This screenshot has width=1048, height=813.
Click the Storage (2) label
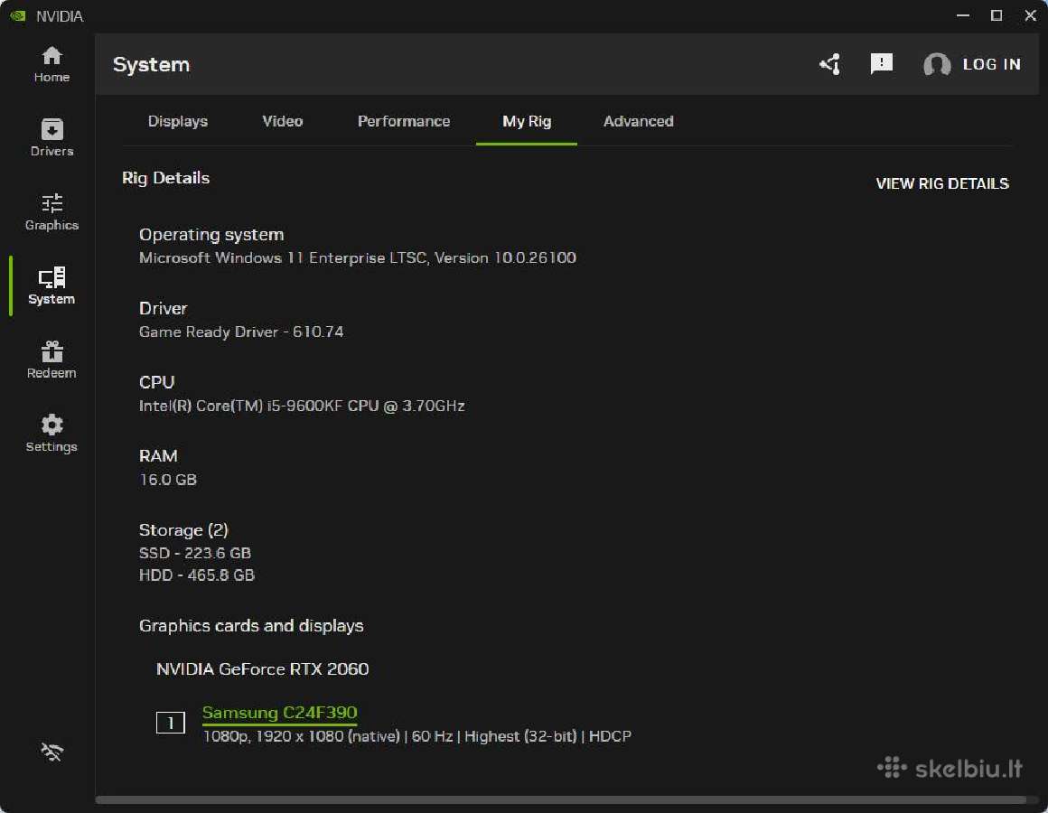tap(183, 529)
